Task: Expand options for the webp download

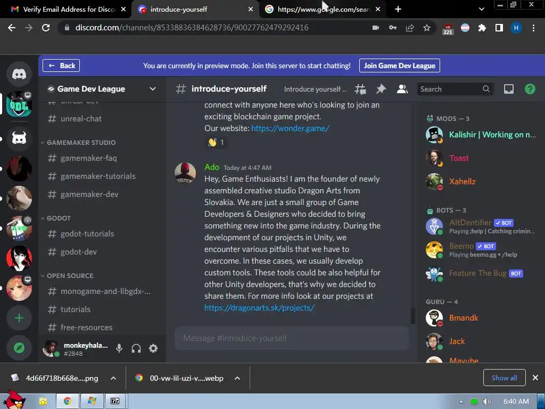Action: coord(237,379)
